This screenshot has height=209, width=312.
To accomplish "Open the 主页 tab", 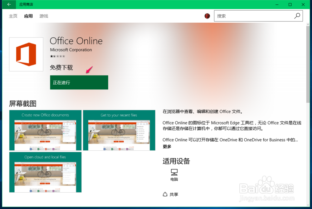I will coord(13,16).
